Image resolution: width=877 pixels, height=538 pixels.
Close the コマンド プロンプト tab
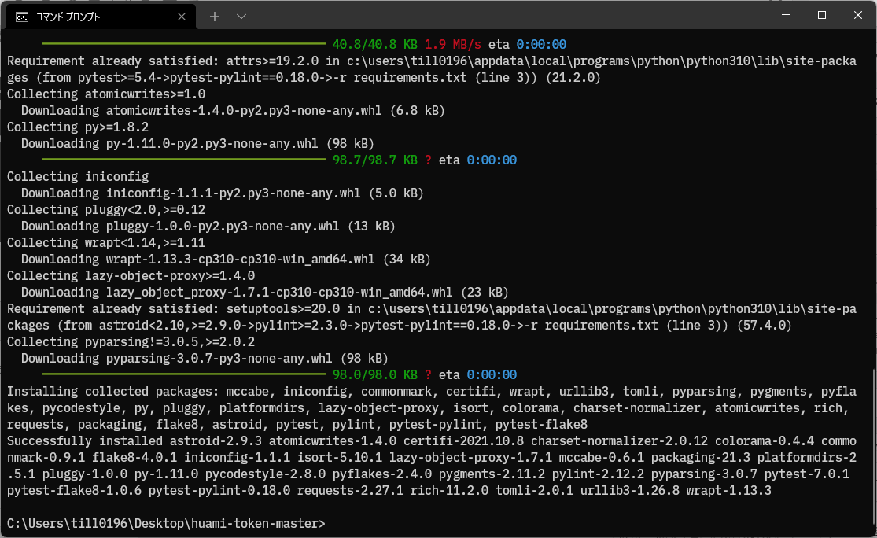[182, 16]
